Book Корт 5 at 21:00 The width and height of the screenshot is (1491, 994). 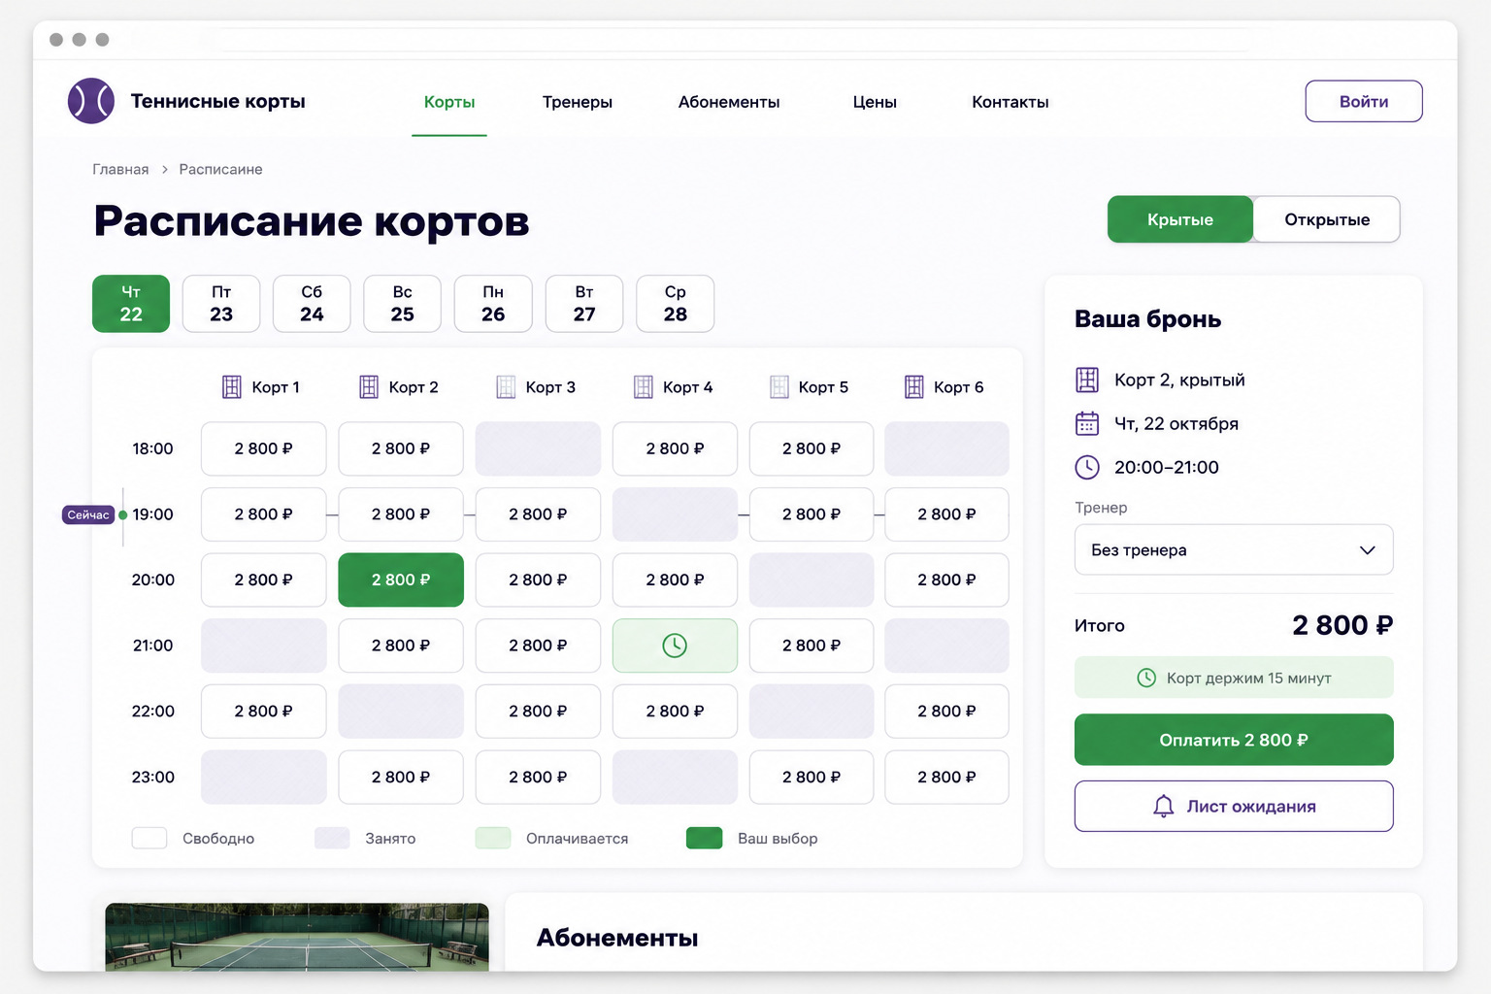812,646
